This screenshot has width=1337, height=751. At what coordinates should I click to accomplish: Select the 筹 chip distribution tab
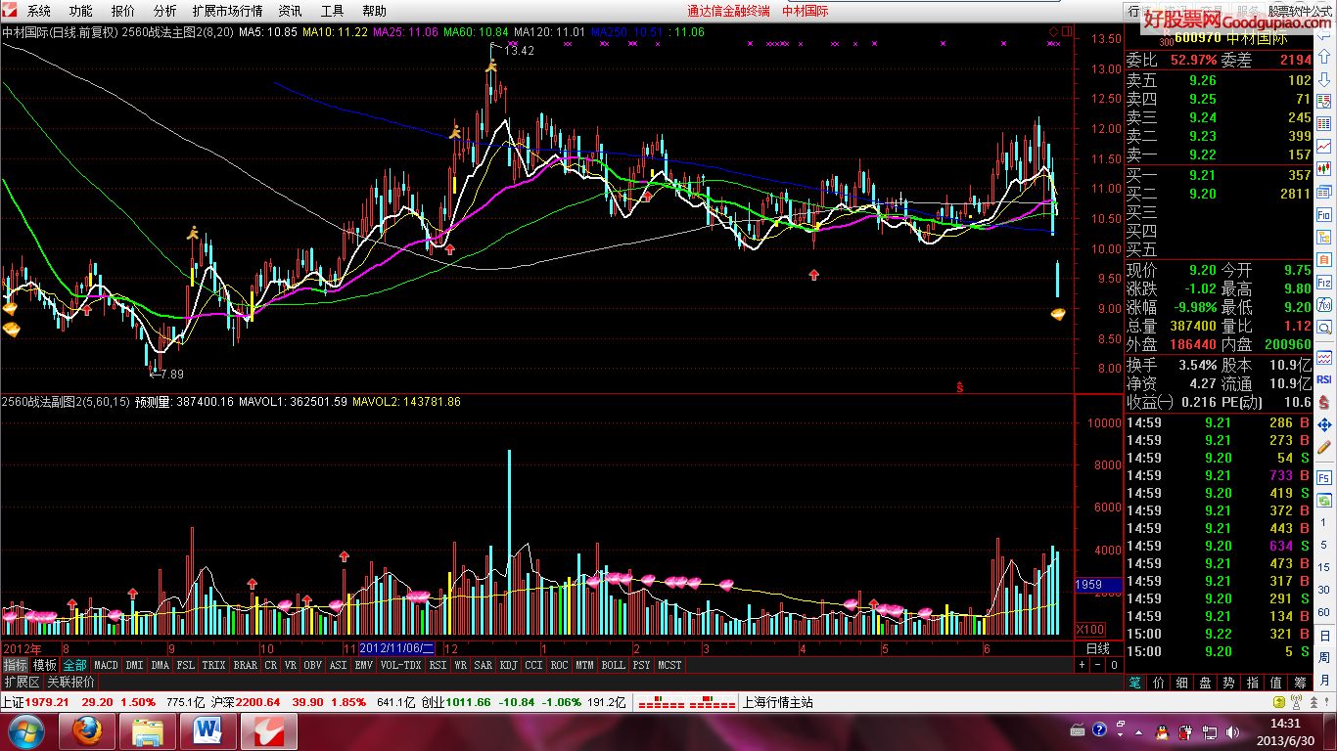pyautogui.click(x=1300, y=683)
